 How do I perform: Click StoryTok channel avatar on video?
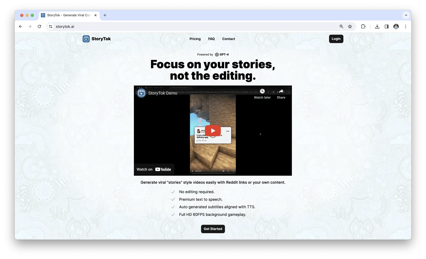pyautogui.click(x=141, y=93)
